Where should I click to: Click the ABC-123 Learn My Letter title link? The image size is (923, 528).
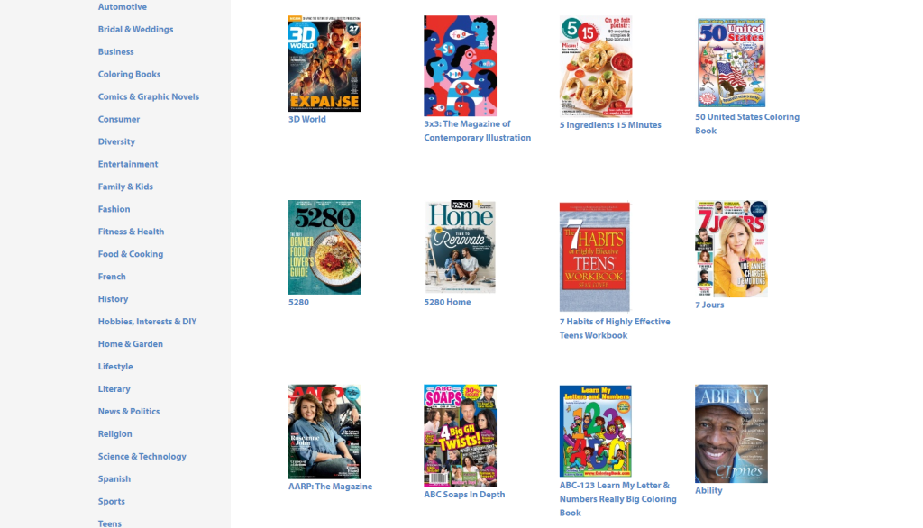(617, 498)
